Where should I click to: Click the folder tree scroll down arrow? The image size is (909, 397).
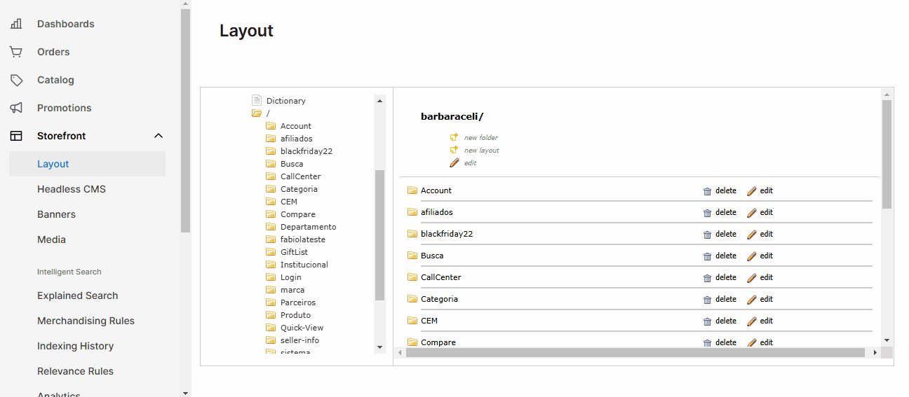(x=379, y=347)
